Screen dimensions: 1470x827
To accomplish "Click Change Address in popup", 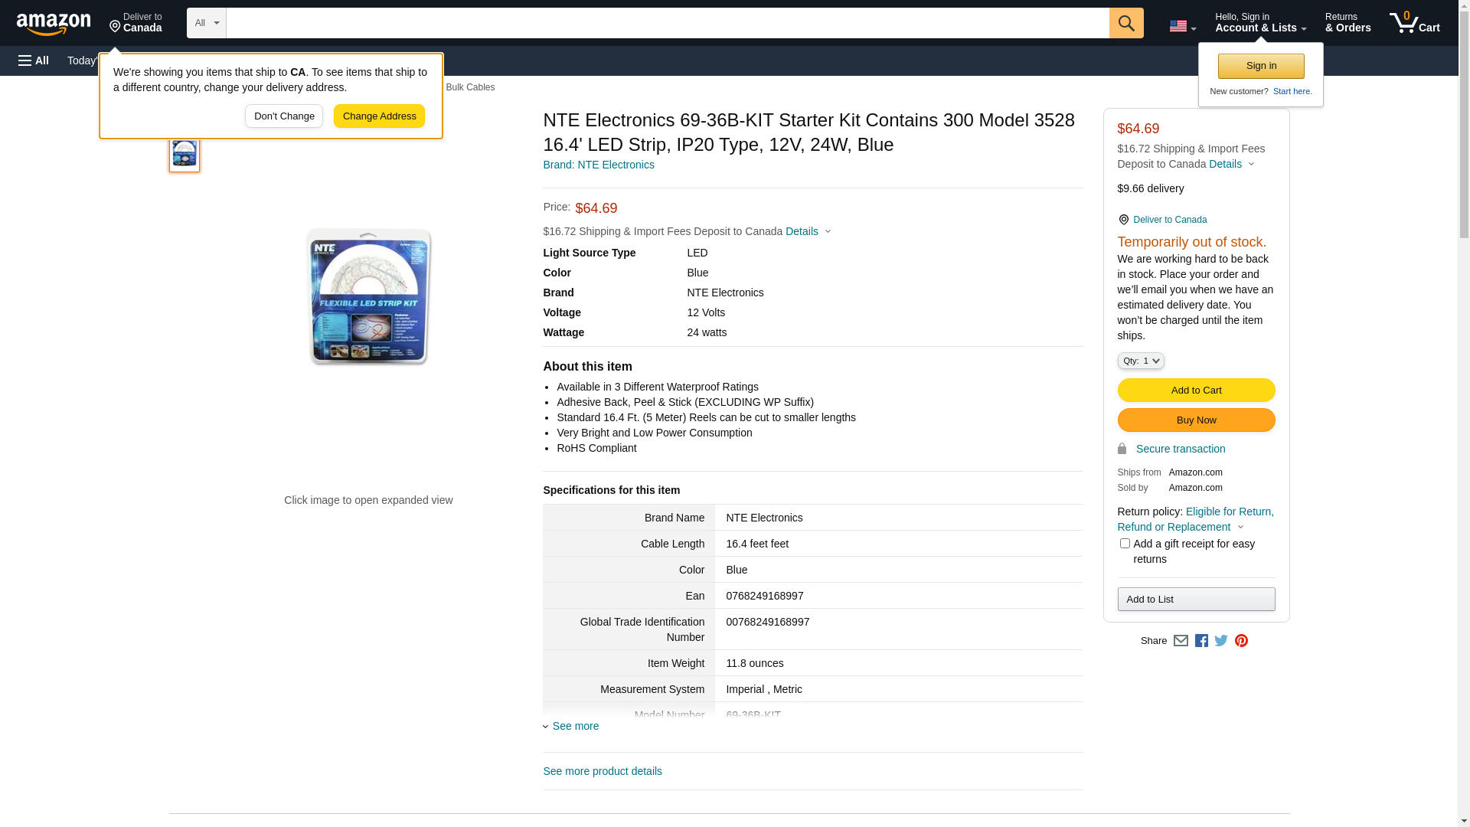I will (379, 116).
